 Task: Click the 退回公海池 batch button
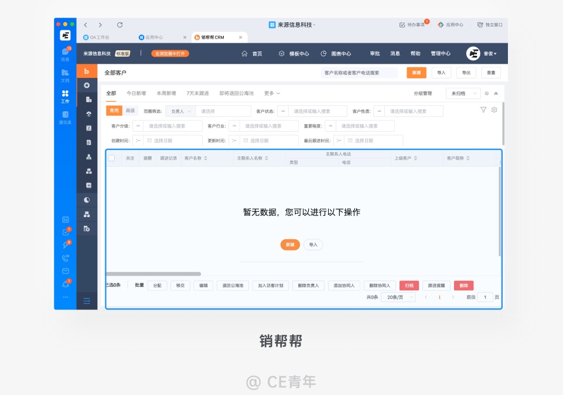tap(233, 286)
